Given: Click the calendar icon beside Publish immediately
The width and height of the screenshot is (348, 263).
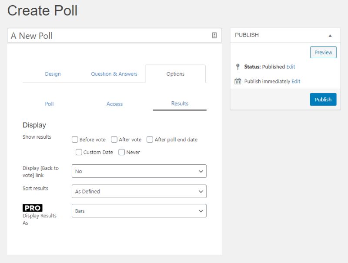Looking at the screenshot, I should tap(238, 81).
